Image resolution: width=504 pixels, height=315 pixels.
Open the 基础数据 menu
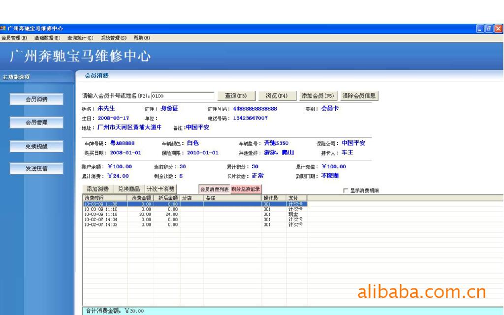point(47,38)
